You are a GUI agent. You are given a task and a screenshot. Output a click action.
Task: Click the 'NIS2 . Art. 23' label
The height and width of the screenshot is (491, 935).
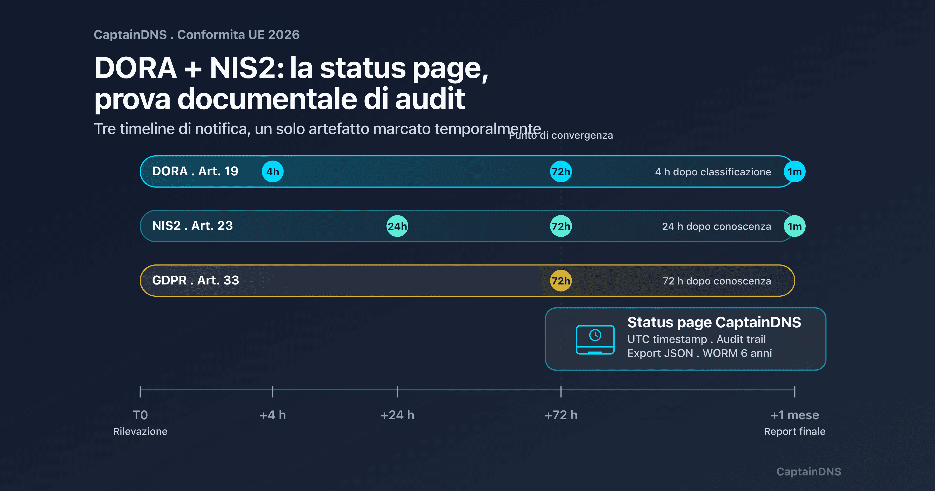point(192,225)
